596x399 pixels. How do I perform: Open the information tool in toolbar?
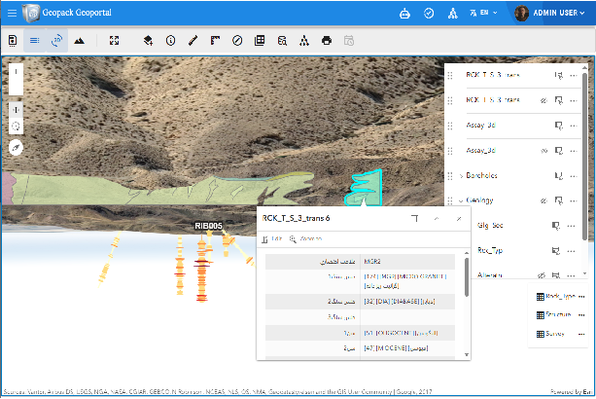tap(170, 41)
